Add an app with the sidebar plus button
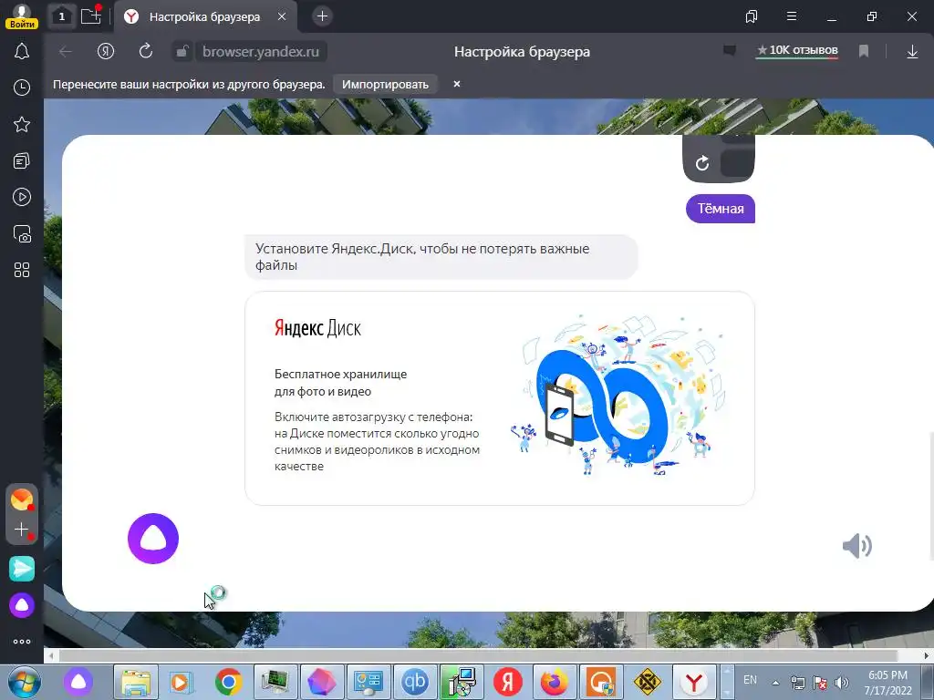The height and width of the screenshot is (700, 934). [22, 530]
